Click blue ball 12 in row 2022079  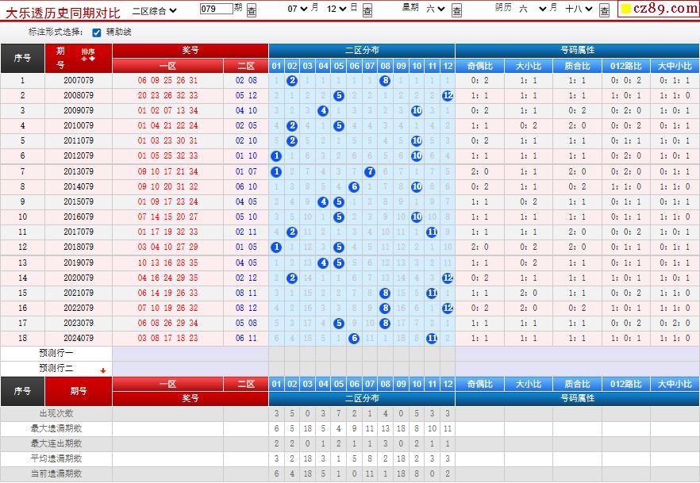point(448,309)
